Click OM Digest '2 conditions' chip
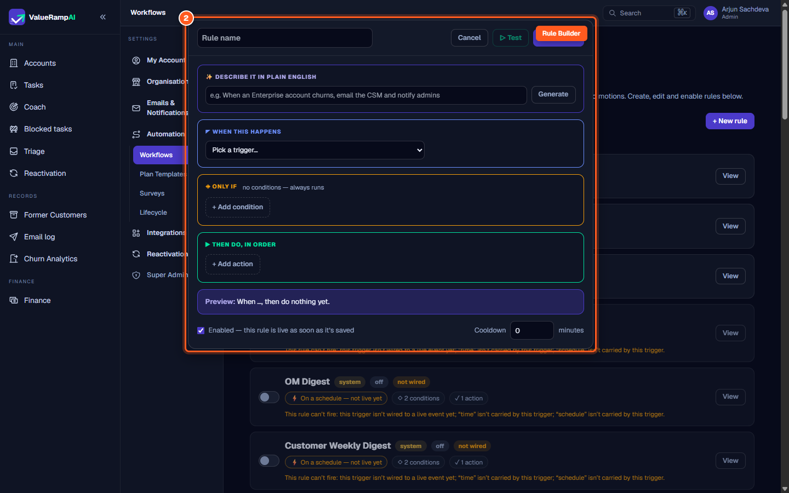The width and height of the screenshot is (789, 493). point(419,398)
